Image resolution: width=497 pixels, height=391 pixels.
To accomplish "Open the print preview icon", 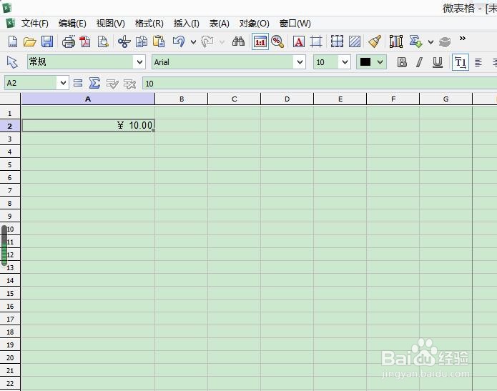I will pos(103,41).
